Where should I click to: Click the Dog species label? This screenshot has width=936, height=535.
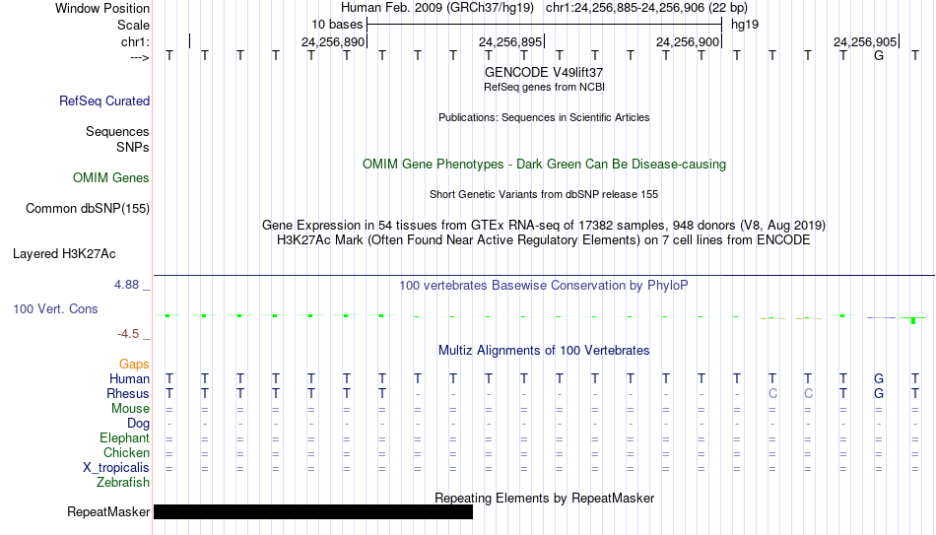(139, 424)
